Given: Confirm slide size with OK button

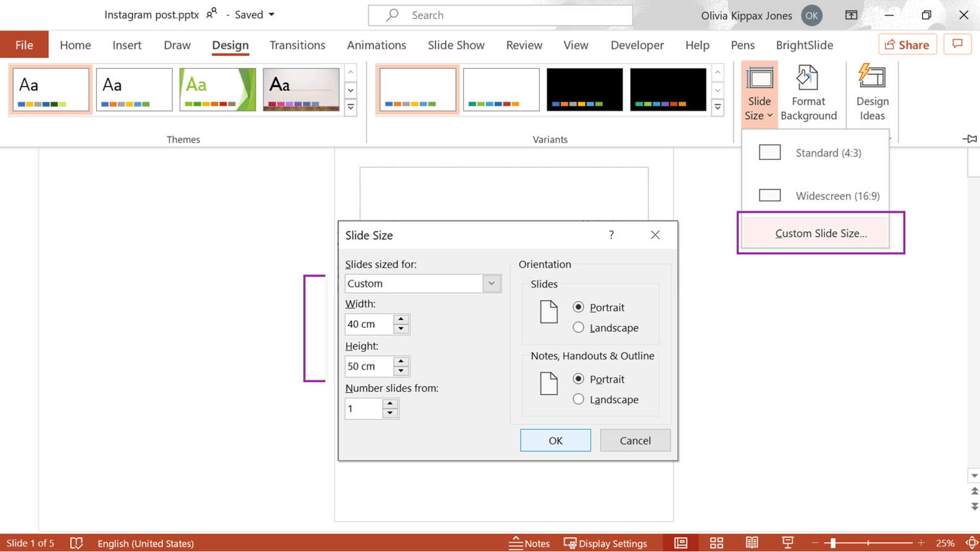Looking at the screenshot, I should (x=555, y=440).
